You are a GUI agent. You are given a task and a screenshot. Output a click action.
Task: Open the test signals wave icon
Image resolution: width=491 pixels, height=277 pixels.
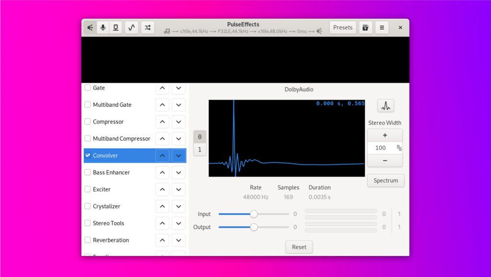click(132, 28)
